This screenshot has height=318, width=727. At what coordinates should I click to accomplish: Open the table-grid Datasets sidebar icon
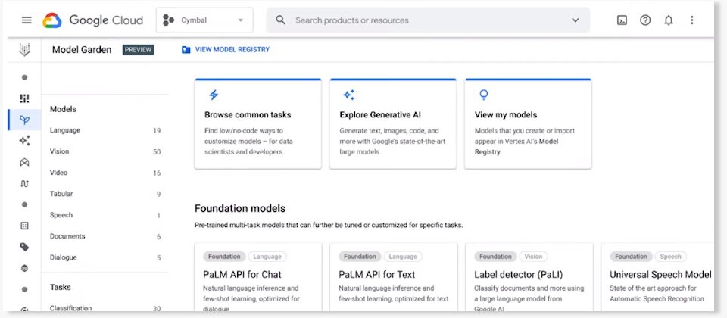[x=24, y=226]
